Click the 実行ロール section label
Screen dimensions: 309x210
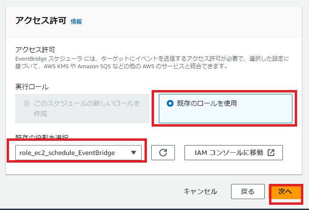pyautogui.click(x=32, y=87)
